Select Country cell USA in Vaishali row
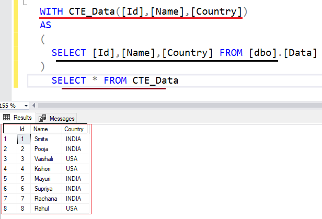Image resolution: width=322 pixels, height=219 pixels. (x=75, y=159)
